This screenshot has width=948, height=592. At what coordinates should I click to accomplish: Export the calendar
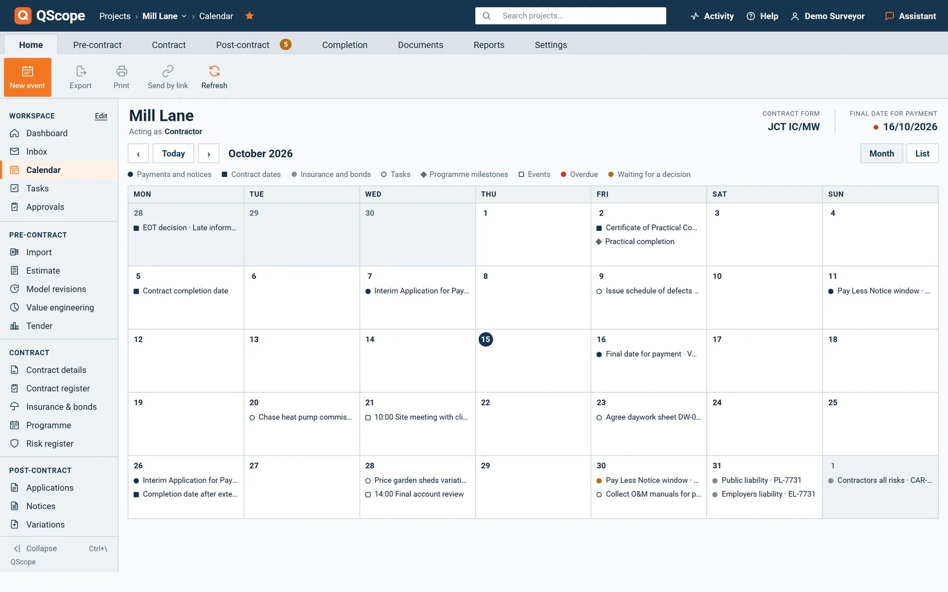pyautogui.click(x=81, y=77)
